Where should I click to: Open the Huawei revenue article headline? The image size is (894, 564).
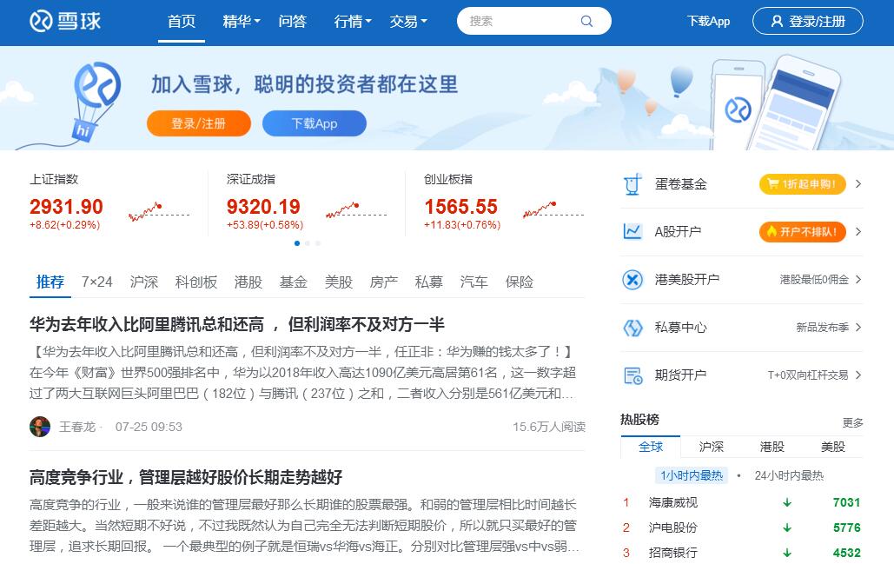coord(236,324)
